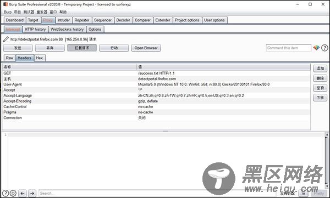This screenshot has height=198, width=330.
Task: Open the search settings gear icon
Action: click(13, 193)
